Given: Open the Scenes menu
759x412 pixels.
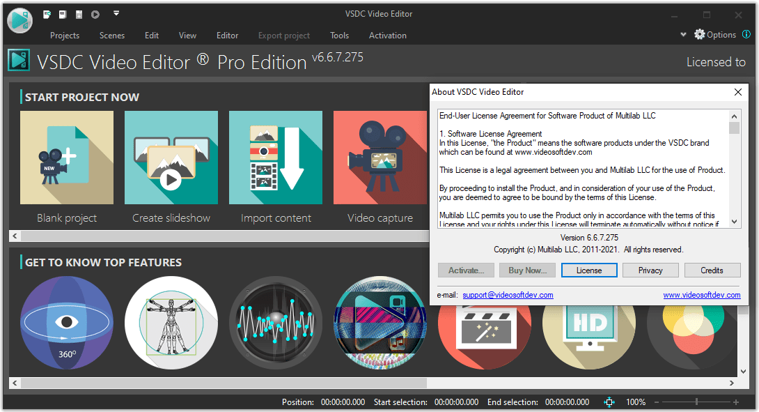Looking at the screenshot, I should (x=112, y=36).
